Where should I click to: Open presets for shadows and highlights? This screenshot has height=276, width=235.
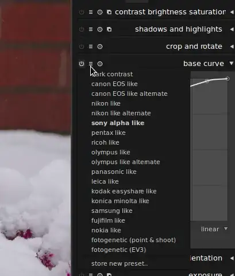(x=91, y=29)
